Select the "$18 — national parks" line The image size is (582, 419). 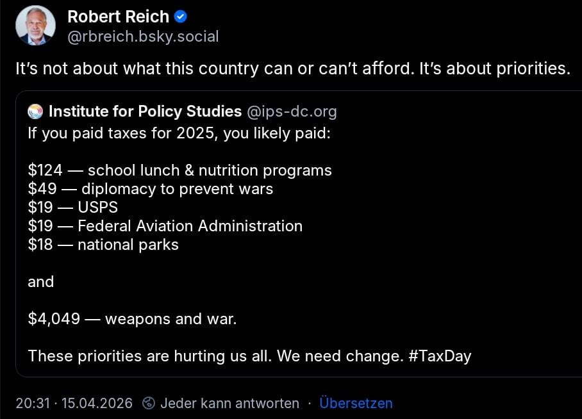(103, 245)
